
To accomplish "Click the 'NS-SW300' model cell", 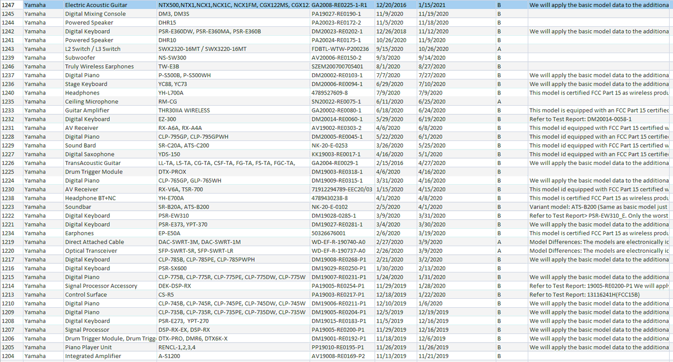I will point(233,58).
